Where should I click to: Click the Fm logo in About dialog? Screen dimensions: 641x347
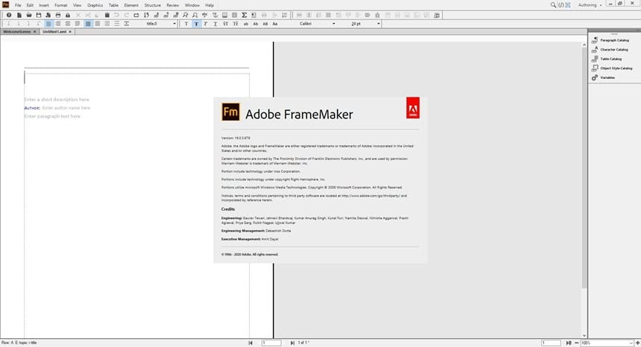point(230,112)
